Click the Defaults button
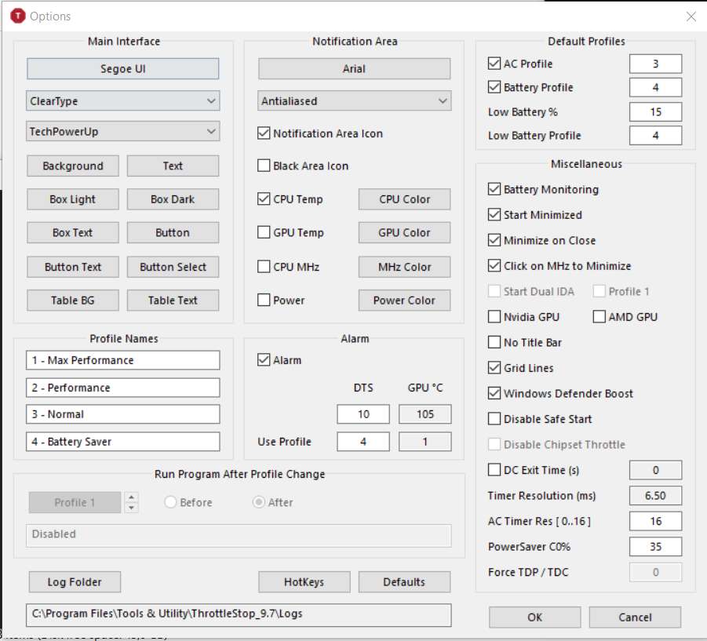 pyautogui.click(x=404, y=582)
